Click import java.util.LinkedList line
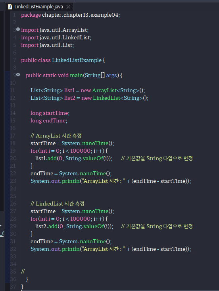The image size is (219, 291). coord(56,38)
